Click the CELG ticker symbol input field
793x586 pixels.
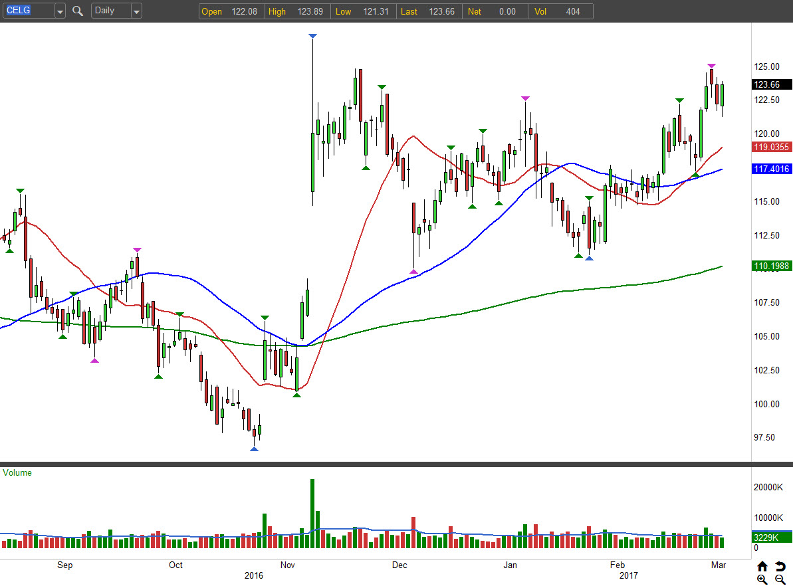click(29, 11)
